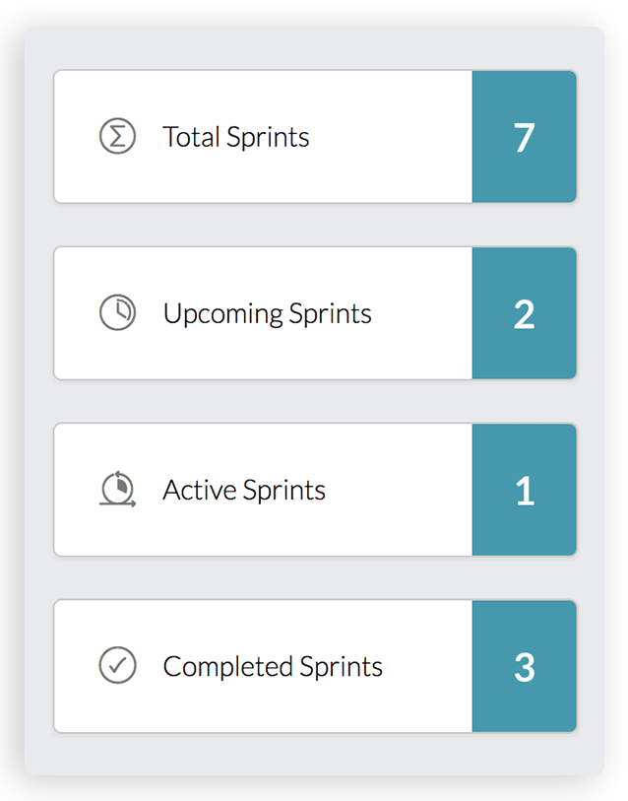The height and width of the screenshot is (801, 628).
Task: Click the clock icon beside Upcoming Sprints
Action: click(x=117, y=312)
